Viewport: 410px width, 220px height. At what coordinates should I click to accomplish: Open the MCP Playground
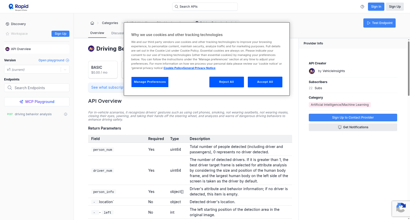(x=37, y=102)
